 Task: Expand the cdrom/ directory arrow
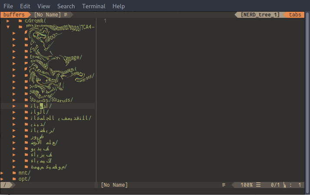click(x=8, y=21)
